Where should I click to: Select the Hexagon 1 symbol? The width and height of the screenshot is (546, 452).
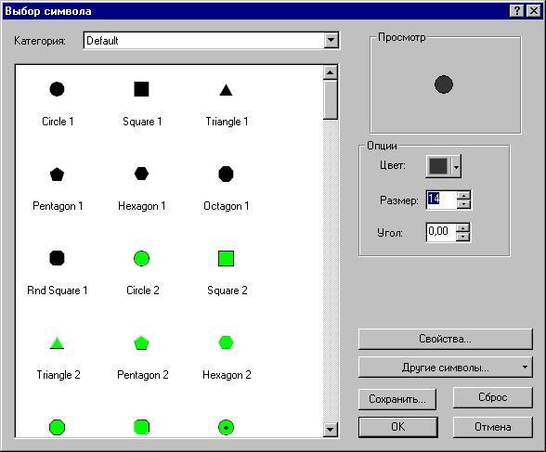(x=141, y=174)
